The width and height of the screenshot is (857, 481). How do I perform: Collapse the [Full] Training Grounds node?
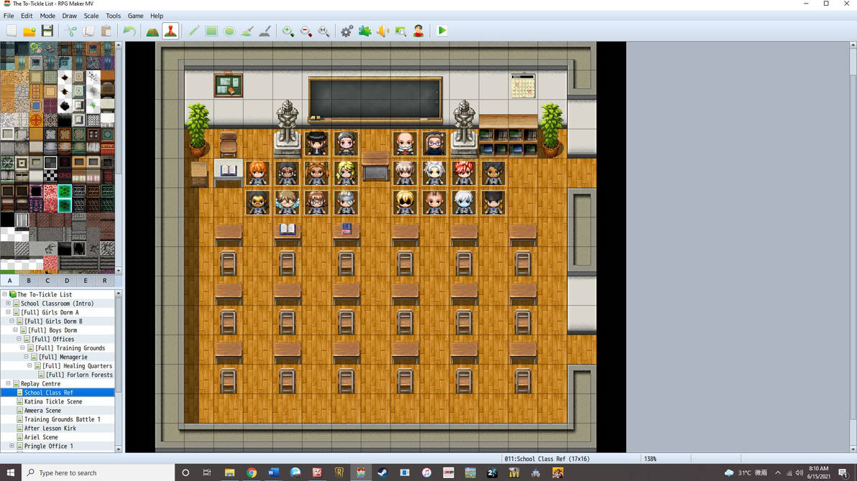coord(22,347)
